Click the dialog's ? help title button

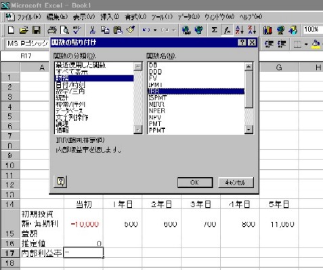pos(242,42)
